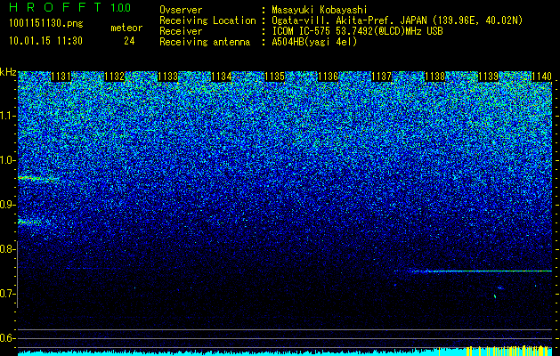
Task: Click the 0.8 frequency axis label
Action: point(7,249)
